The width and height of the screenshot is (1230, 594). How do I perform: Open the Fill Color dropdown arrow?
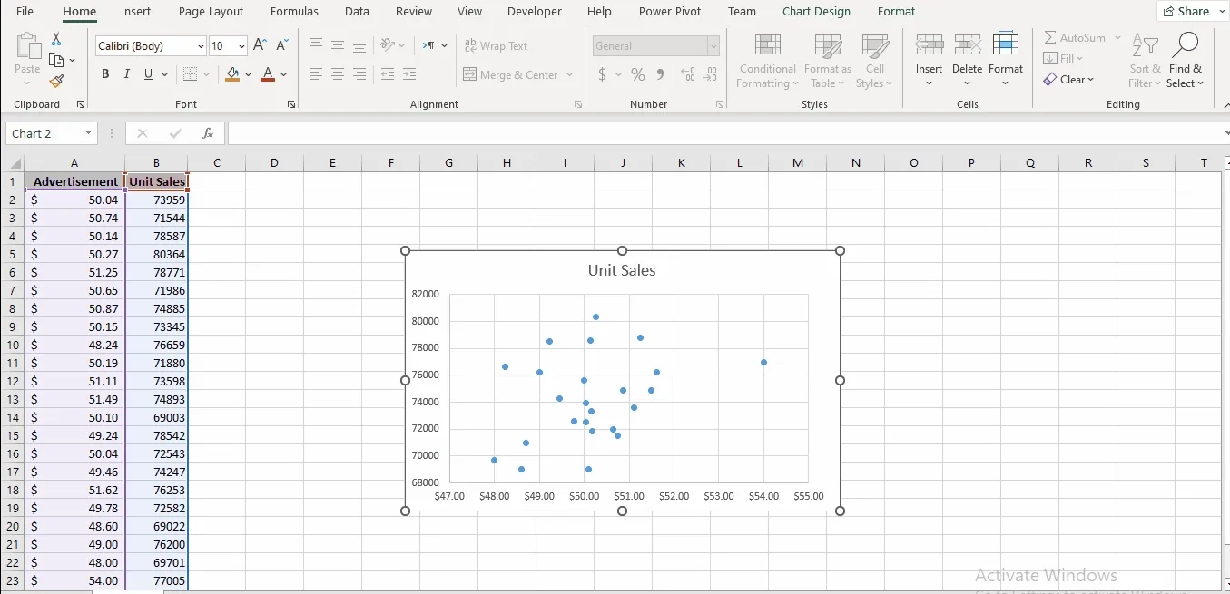249,74
